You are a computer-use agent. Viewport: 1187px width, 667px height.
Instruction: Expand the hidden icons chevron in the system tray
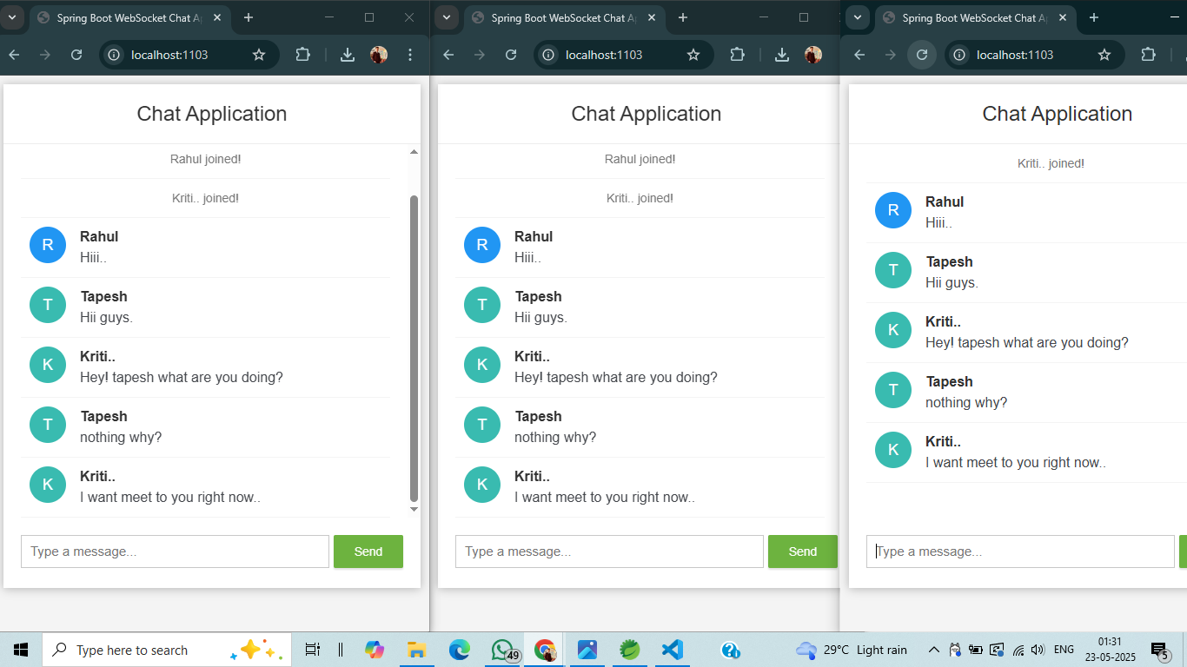pos(933,649)
